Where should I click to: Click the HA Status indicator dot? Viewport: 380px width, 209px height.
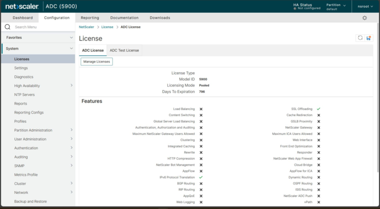click(x=295, y=9)
